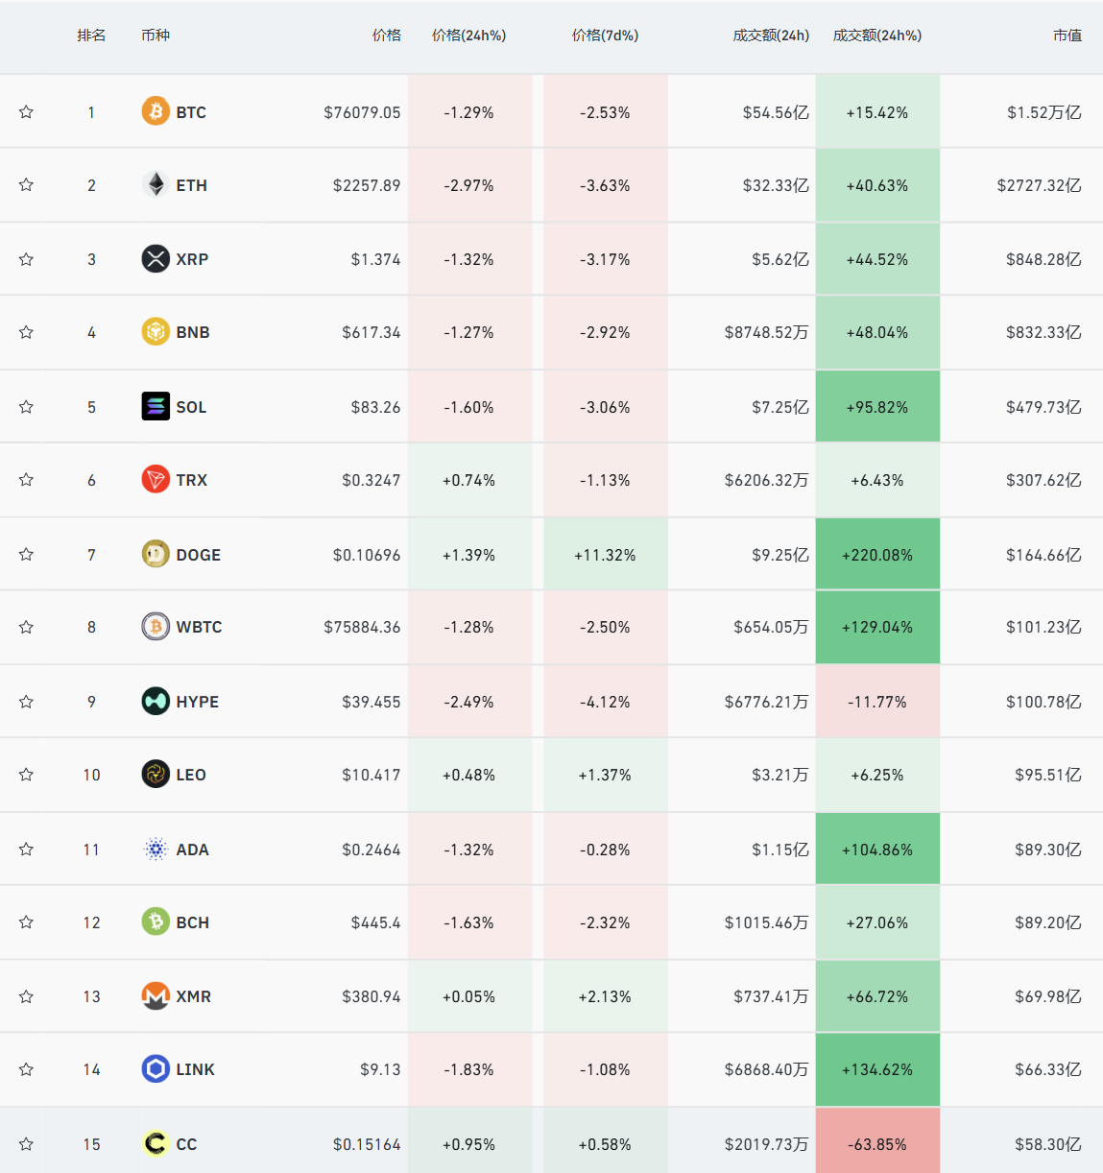Select DOGE +220.08% green volume cell
1103x1173 pixels.
pos(877,554)
